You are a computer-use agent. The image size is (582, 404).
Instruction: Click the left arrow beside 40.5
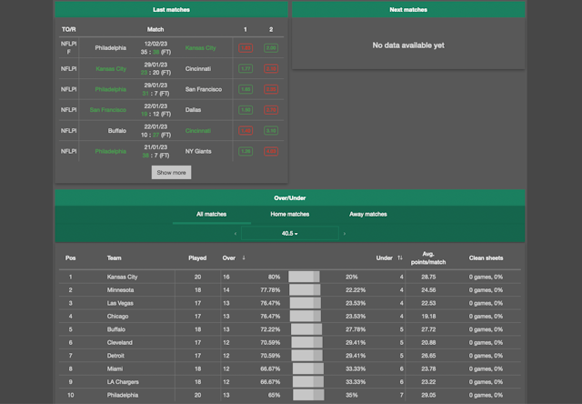pos(236,234)
